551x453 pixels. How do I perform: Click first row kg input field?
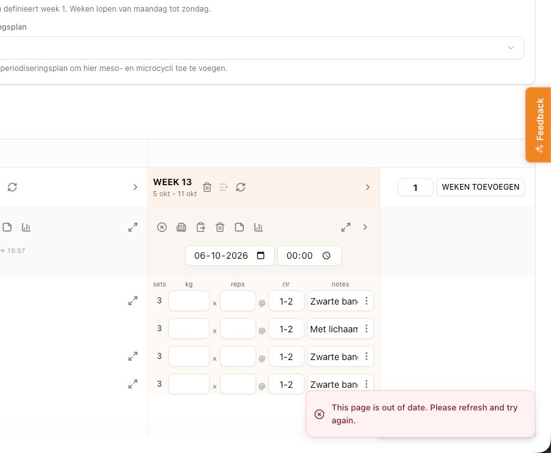click(x=189, y=301)
